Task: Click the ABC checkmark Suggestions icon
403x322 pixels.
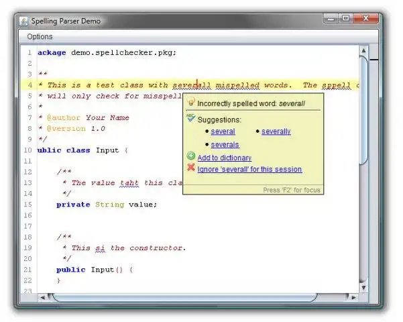Action: (191, 118)
